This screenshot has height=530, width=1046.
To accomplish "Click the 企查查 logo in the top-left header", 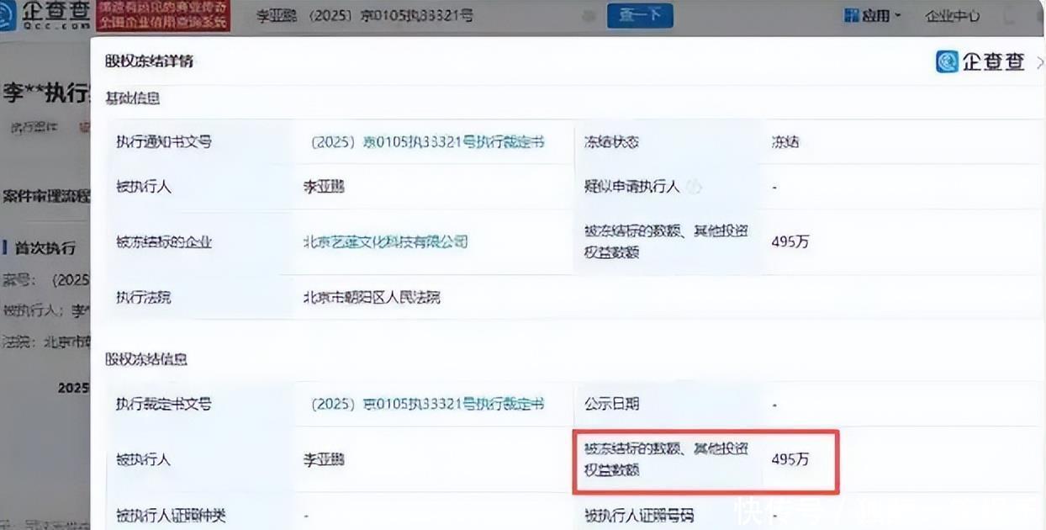I will click(45, 16).
